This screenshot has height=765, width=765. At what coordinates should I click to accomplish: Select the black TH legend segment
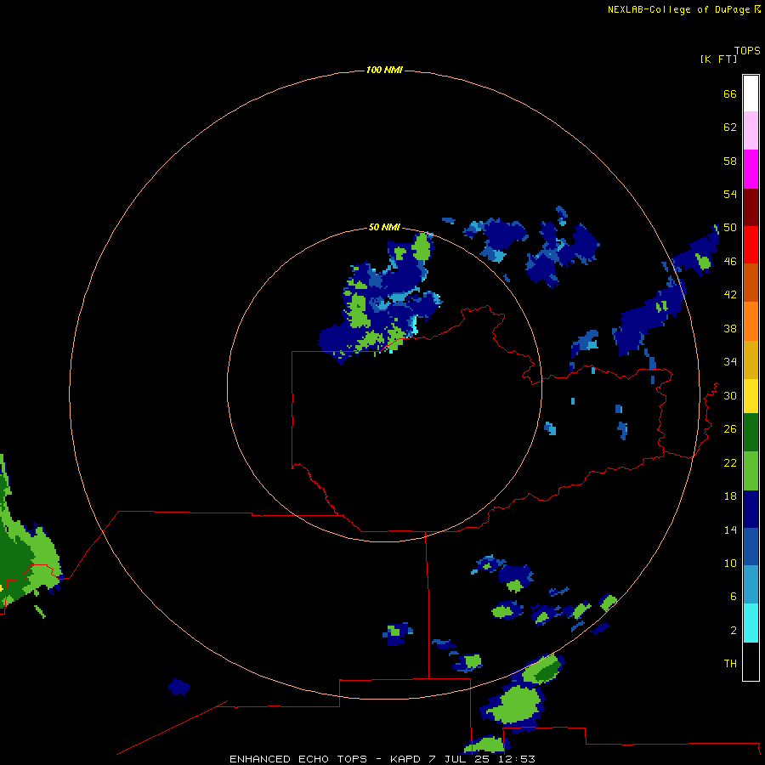tap(751, 661)
